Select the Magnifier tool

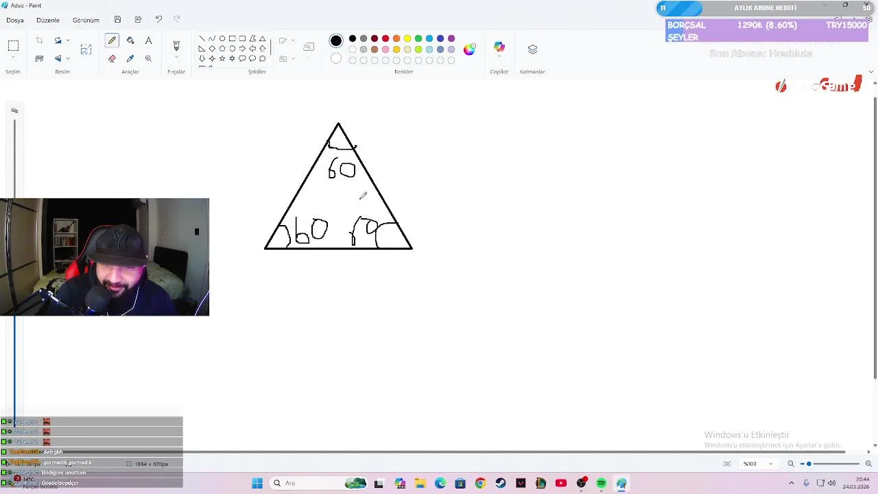pos(148,58)
